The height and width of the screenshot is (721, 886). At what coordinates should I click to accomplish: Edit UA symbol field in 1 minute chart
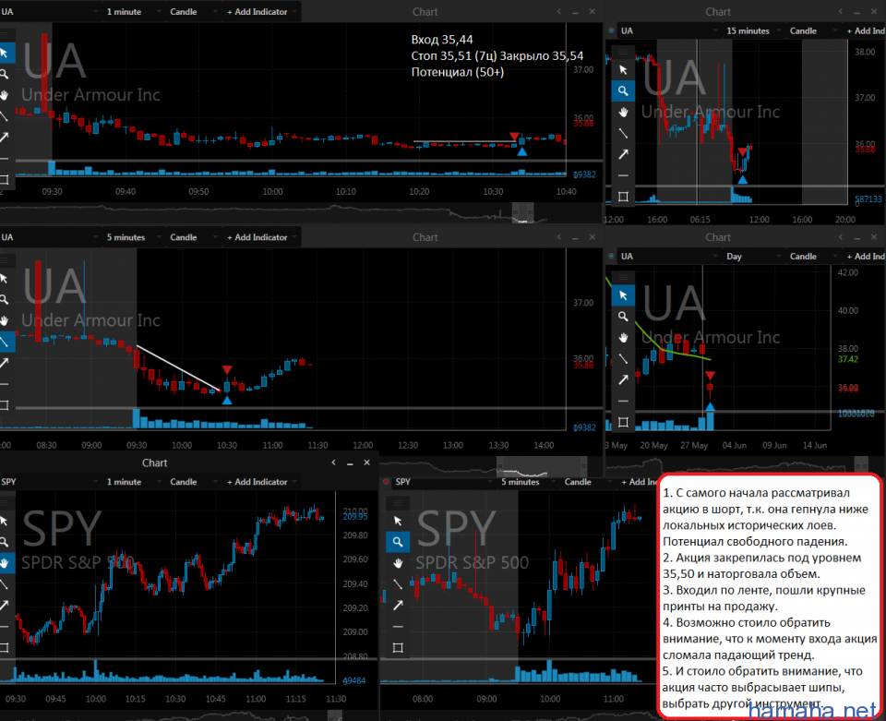coord(50,11)
